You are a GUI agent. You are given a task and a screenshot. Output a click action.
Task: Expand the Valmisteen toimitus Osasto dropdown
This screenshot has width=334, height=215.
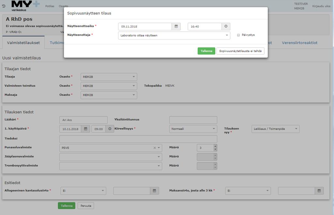[109, 86]
